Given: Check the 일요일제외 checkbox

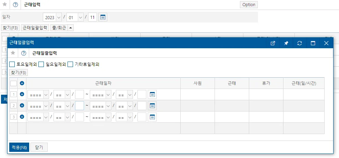Looking at the screenshot, I should click(x=41, y=64).
